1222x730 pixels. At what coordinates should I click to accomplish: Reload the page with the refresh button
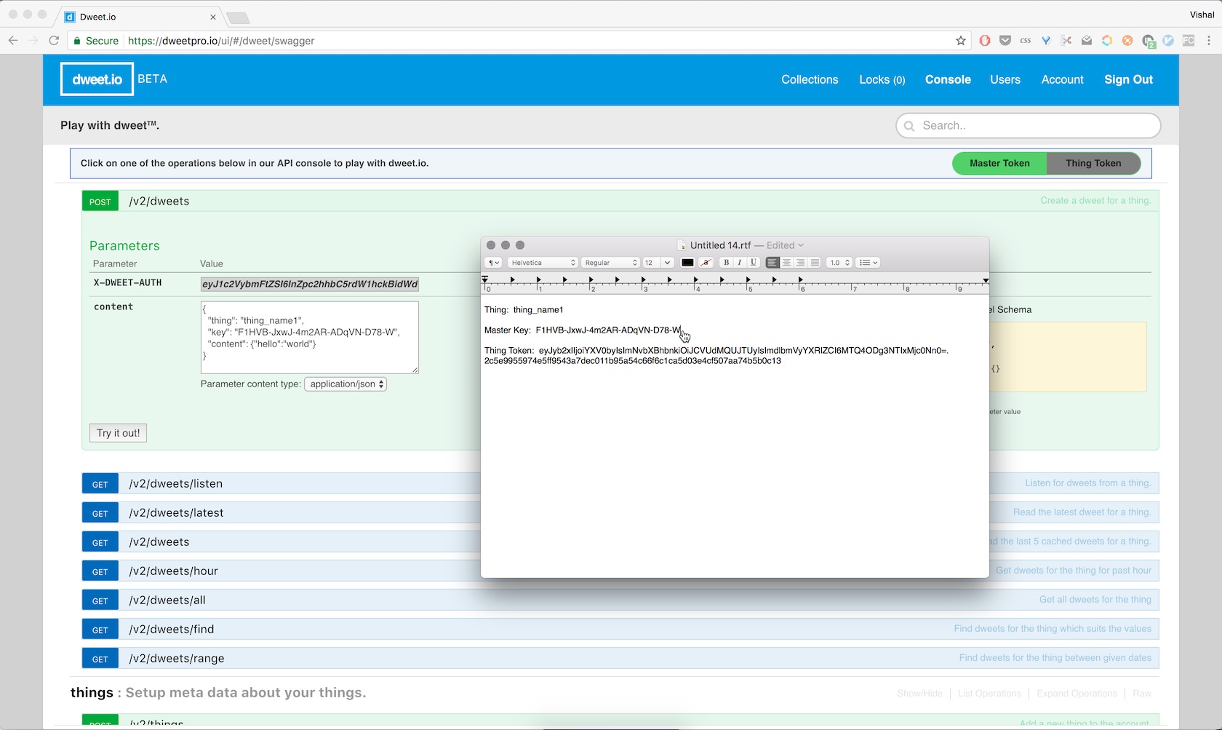point(54,41)
